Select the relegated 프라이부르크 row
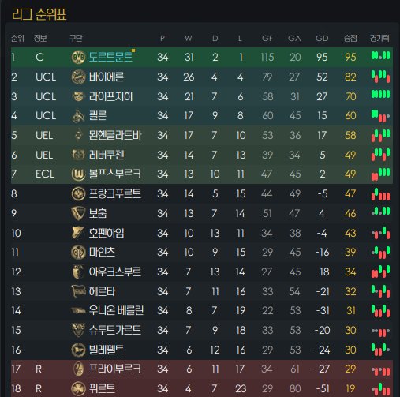This screenshot has width=400, height=397. [202, 369]
